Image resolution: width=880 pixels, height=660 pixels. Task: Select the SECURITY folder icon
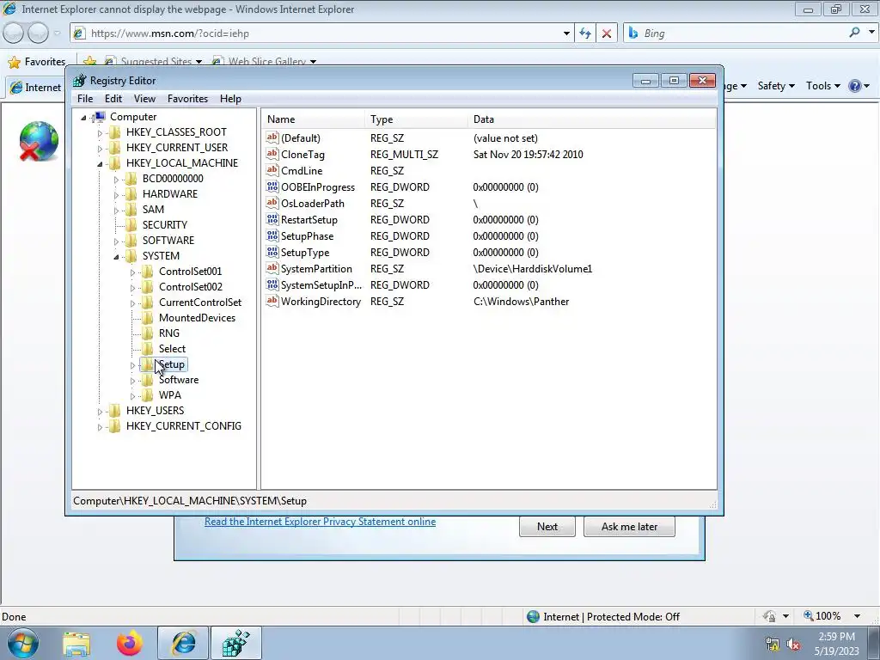click(x=131, y=224)
